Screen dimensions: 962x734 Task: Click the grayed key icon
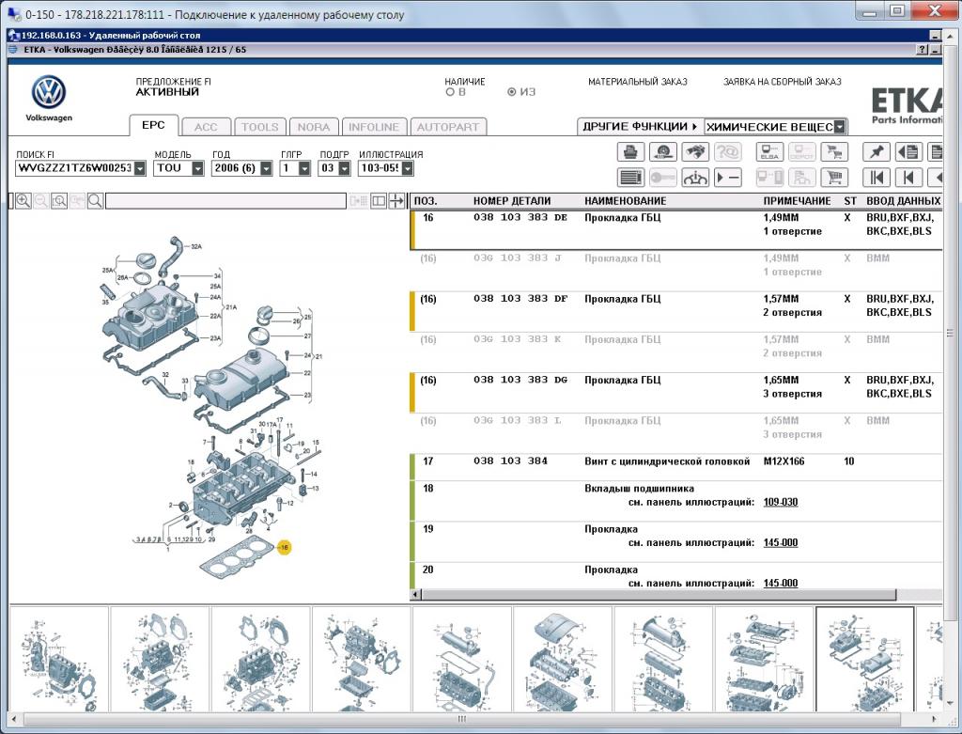coord(662,178)
